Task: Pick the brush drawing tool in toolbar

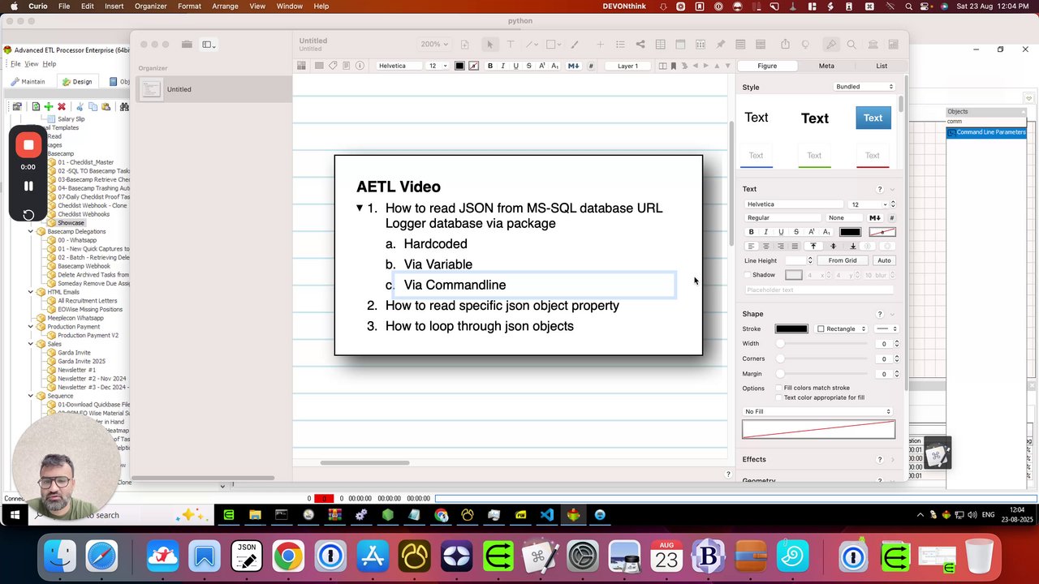Action: click(575, 45)
